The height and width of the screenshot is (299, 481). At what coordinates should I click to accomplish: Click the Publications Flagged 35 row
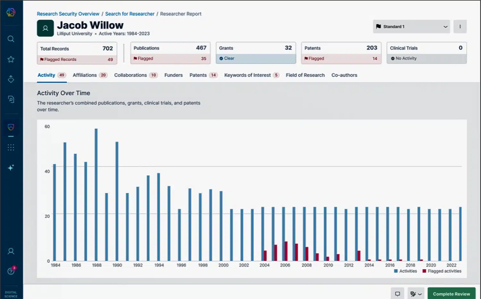click(x=170, y=59)
